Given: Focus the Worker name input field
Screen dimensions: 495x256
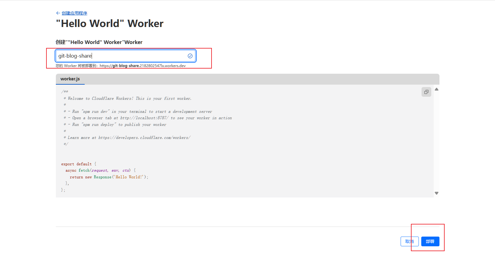Looking at the screenshot, I should coord(126,56).
